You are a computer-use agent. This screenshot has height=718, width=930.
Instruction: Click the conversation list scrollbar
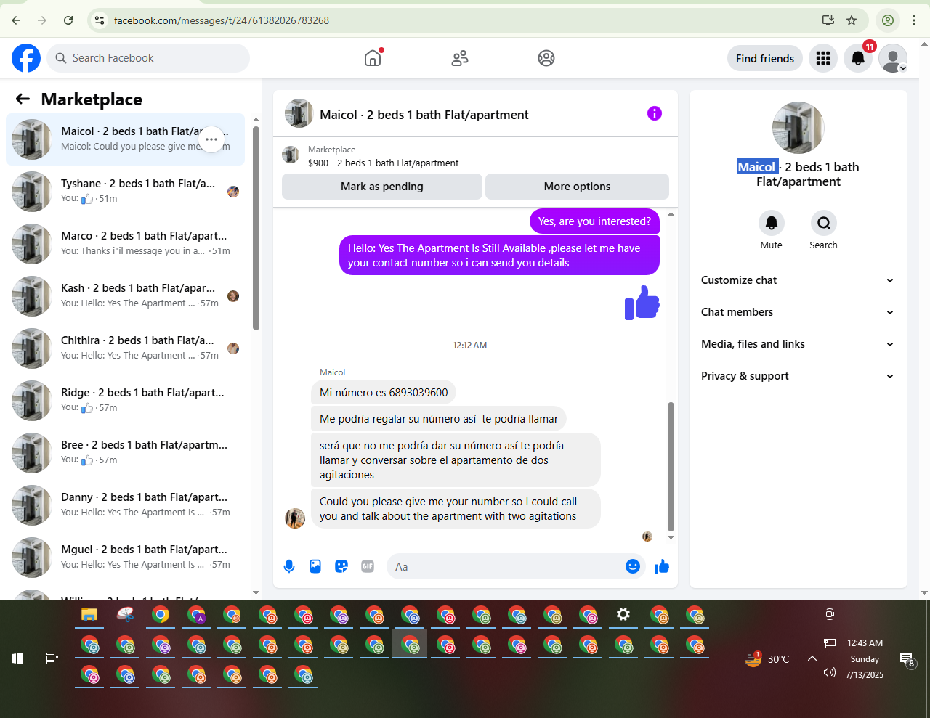point(256,228)
